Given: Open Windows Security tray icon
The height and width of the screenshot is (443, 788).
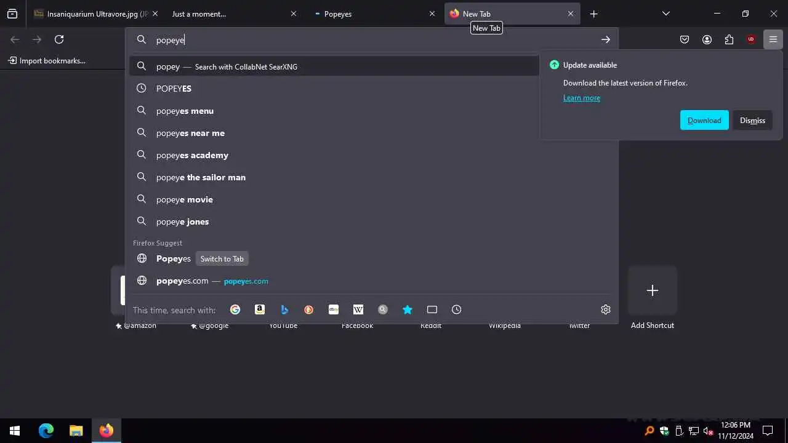Looking at the screenshot, I should 664,431.
